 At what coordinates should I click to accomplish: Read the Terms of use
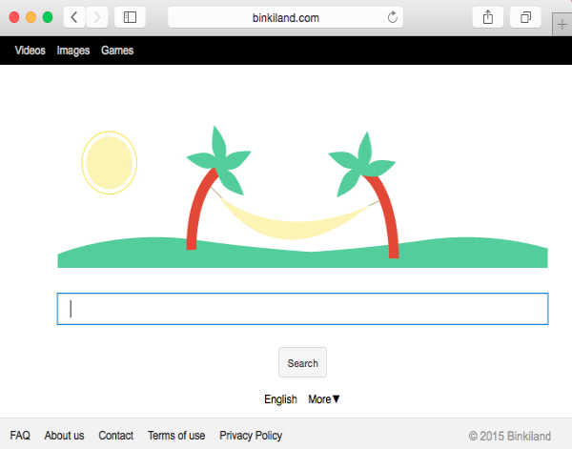coord(176,436)
